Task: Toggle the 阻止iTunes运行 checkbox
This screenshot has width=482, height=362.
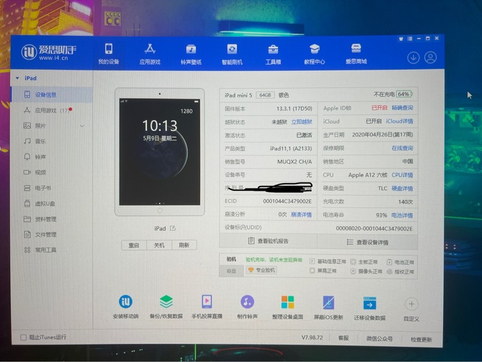Action: 23,337
